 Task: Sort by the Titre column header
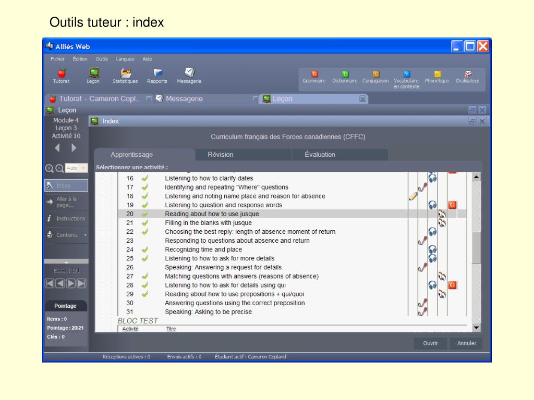(x=171, y=329)
